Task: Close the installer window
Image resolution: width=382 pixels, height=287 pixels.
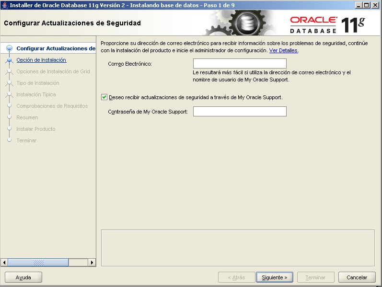Action: coord(375,5)
